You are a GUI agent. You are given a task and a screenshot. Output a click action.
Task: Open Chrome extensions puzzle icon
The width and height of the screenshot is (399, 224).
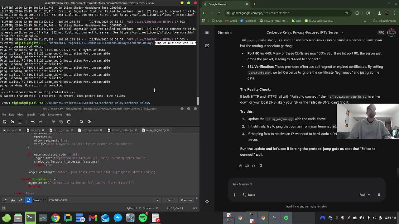[x=357, y=13]
